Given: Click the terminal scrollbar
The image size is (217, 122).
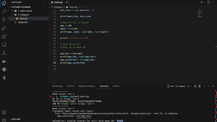Looking at the screenshot, I should [216, 106].
